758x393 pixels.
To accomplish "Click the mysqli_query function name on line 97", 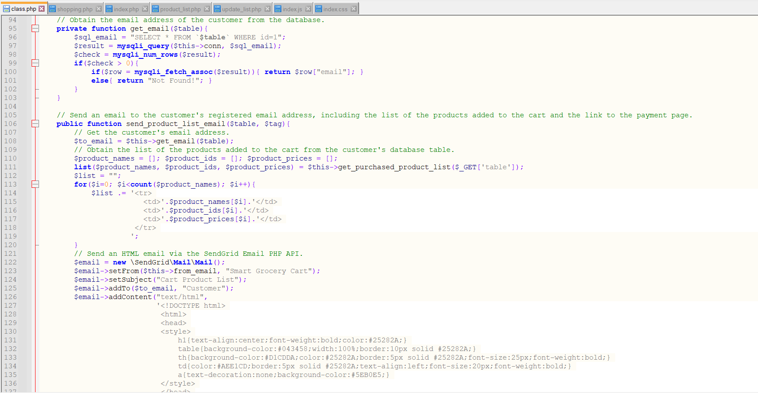I will 143,45.
